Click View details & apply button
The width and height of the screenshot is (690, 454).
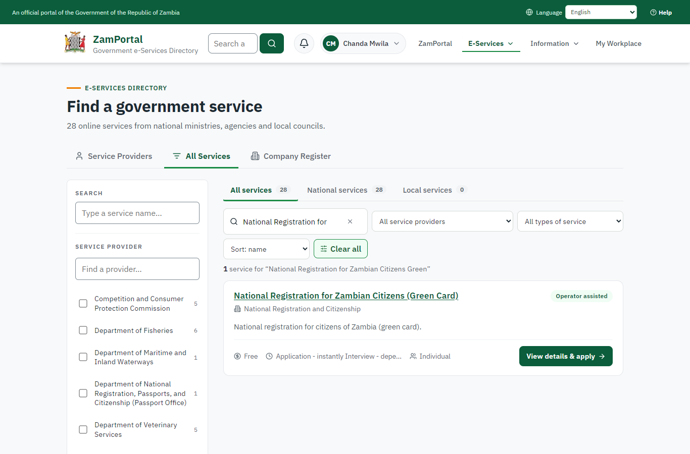tap(566, 356)
